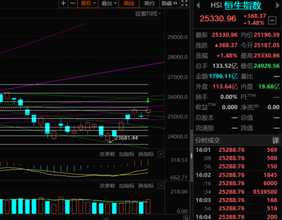282x220 pixels.
Task: Zoom in the chart with the plus button
Action: (x=63, y=3)
